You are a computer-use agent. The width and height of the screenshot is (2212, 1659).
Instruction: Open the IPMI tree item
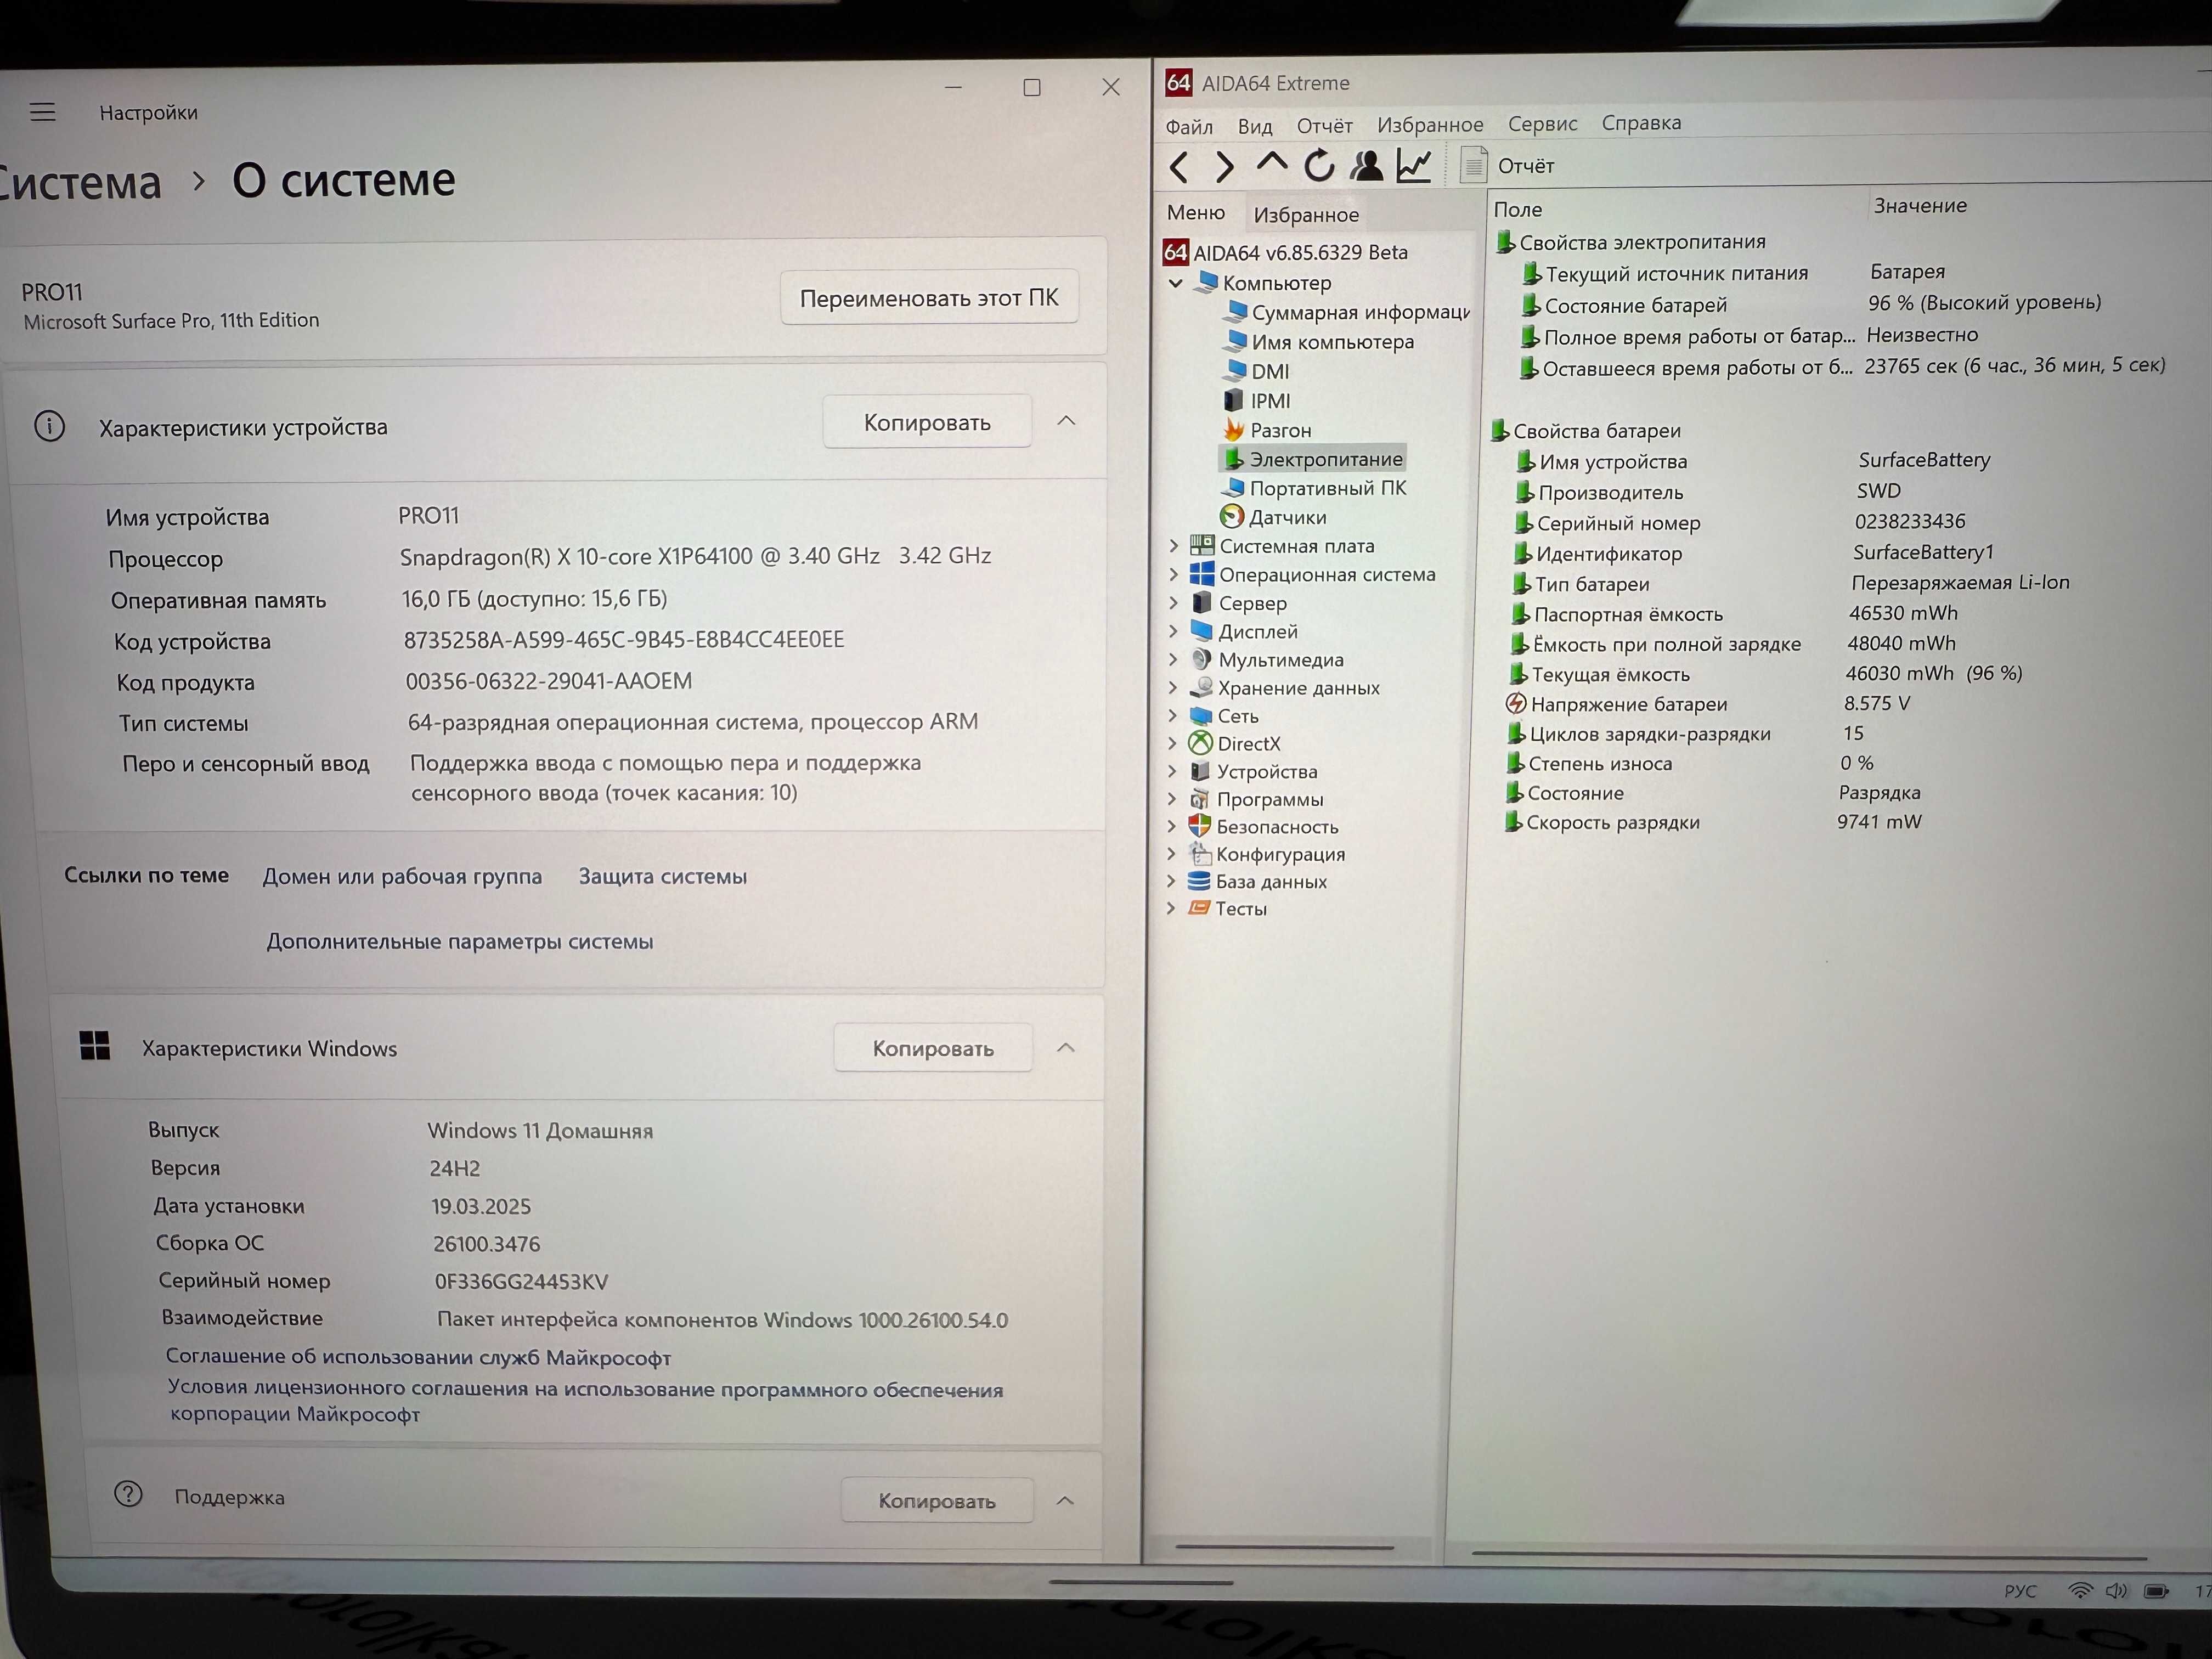coord(1256,401)
